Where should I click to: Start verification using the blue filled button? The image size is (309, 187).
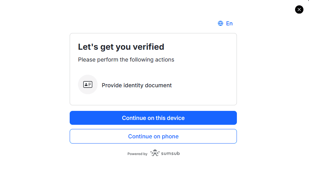pyautogui.click(x=153, y=118)
